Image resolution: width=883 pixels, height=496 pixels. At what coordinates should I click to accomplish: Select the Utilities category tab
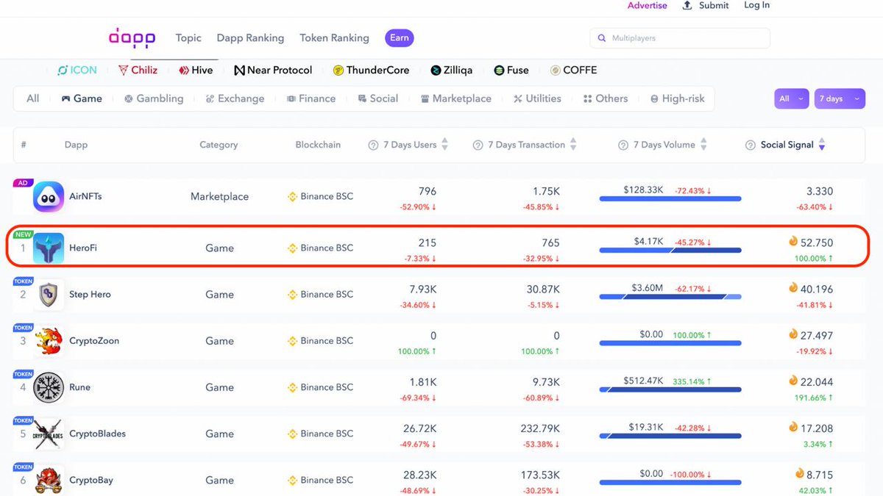click(x=537, y=98)
